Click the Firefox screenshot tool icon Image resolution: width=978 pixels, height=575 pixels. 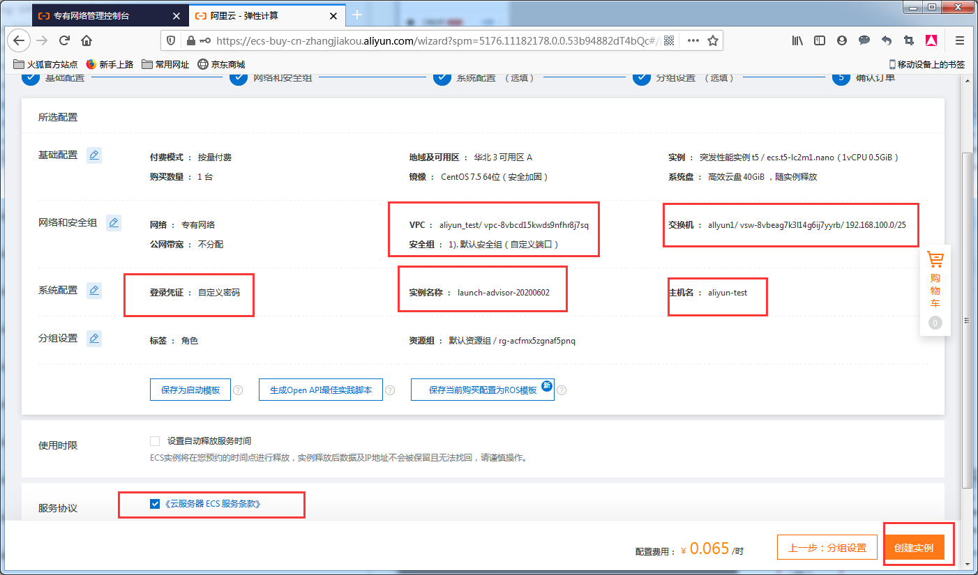[909, 40]
